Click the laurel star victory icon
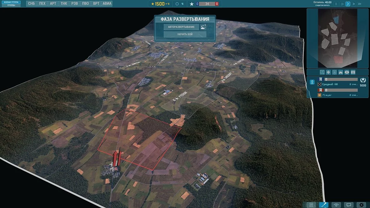Viewport: 370px width, 208px height. coord(363,80)
